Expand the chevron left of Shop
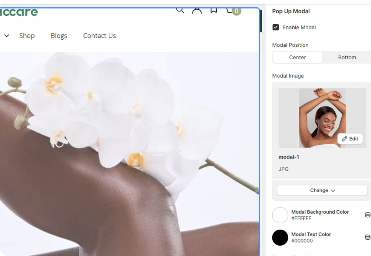Image resolution: width=371 pixels, height=256 pixels. coord(7,36)
